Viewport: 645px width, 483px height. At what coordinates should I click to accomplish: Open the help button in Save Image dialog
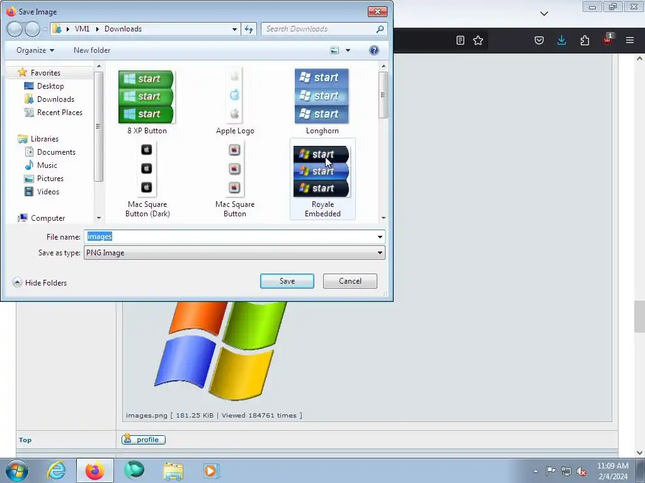374,50
